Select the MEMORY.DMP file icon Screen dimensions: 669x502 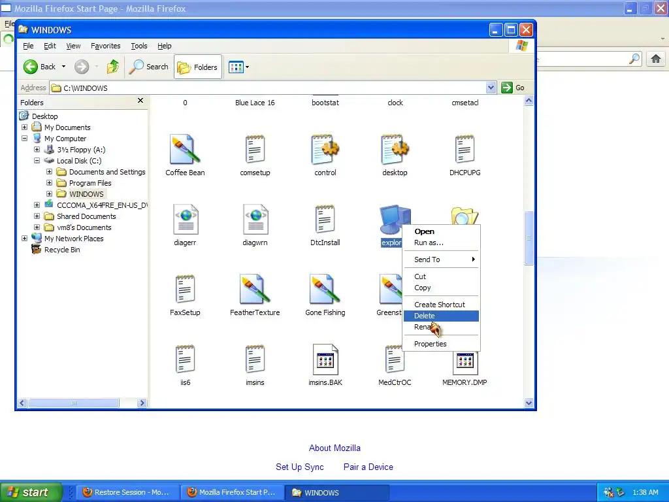(465, 363)
